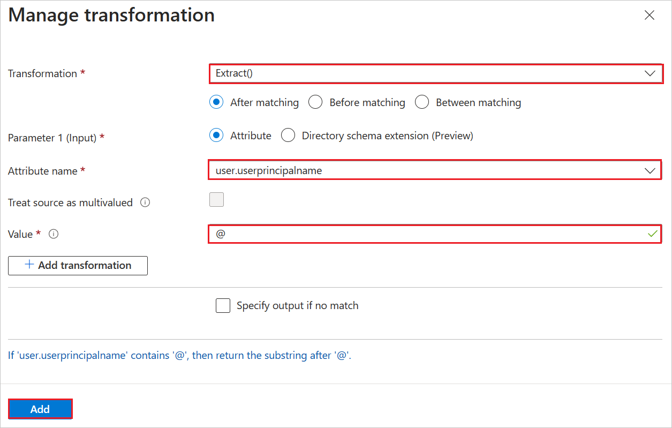The height and width of the screenshot is (428, 672).
Task: Click the Add transformation button
Action: click(78, 265)
